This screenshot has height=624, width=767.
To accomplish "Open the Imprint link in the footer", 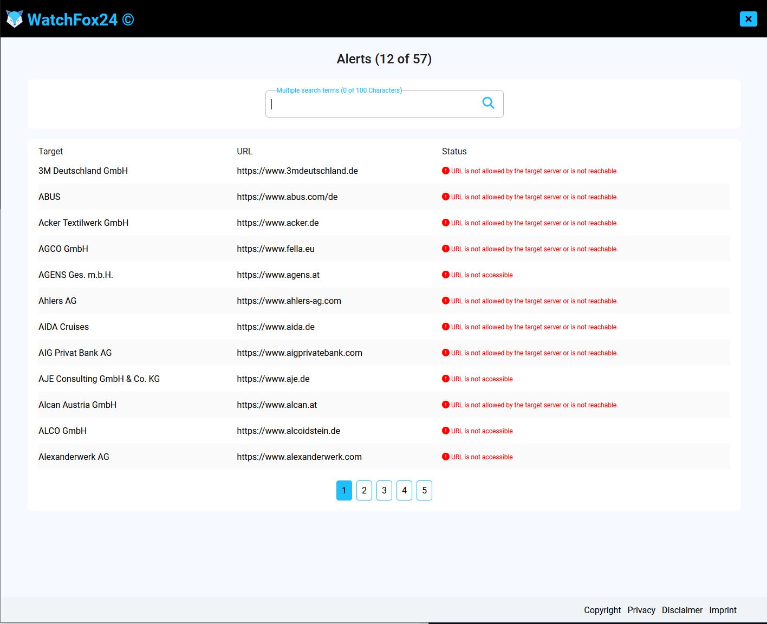I will click(x=723, y=610).
